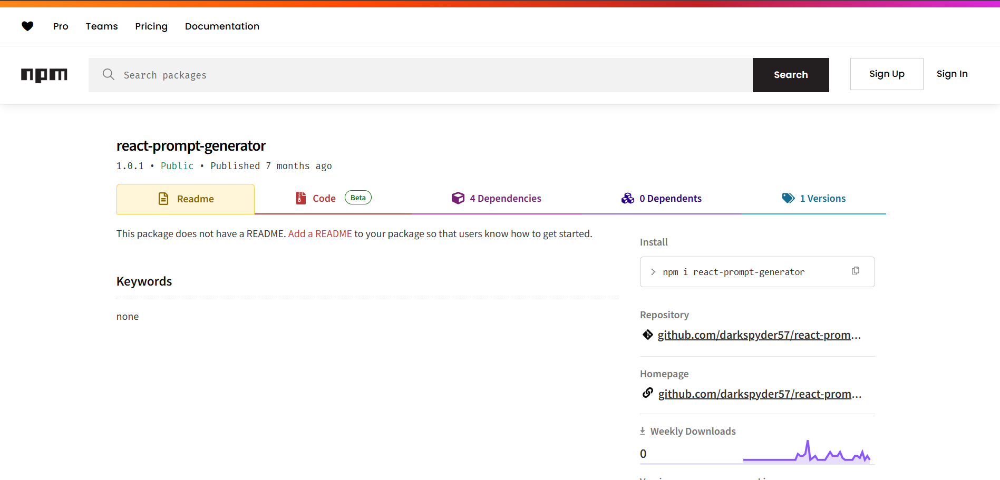
Task: Open the Repository GitHub link
Action: [x=759, y=335]
